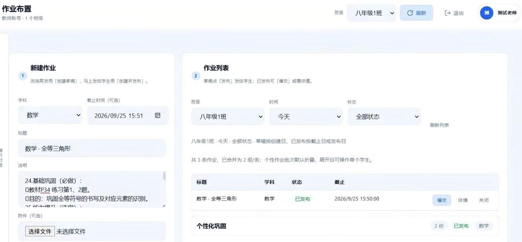
Task: Click the refresh icon in the 刷新 button
Action: 410,13
